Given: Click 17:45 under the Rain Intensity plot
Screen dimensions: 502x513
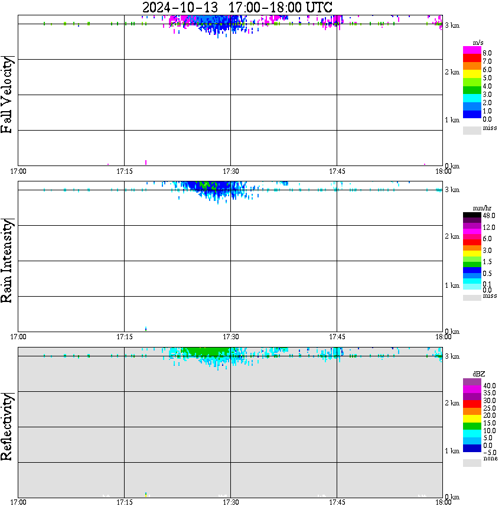Looking at the screenshot, I should pyautogui.click(x=337, y=337).
